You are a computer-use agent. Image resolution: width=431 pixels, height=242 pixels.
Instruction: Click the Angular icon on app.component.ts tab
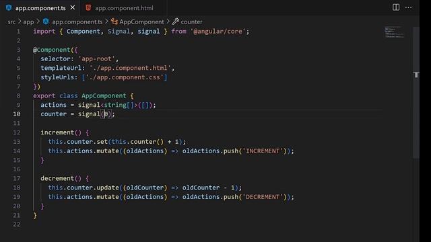point(9,7)
